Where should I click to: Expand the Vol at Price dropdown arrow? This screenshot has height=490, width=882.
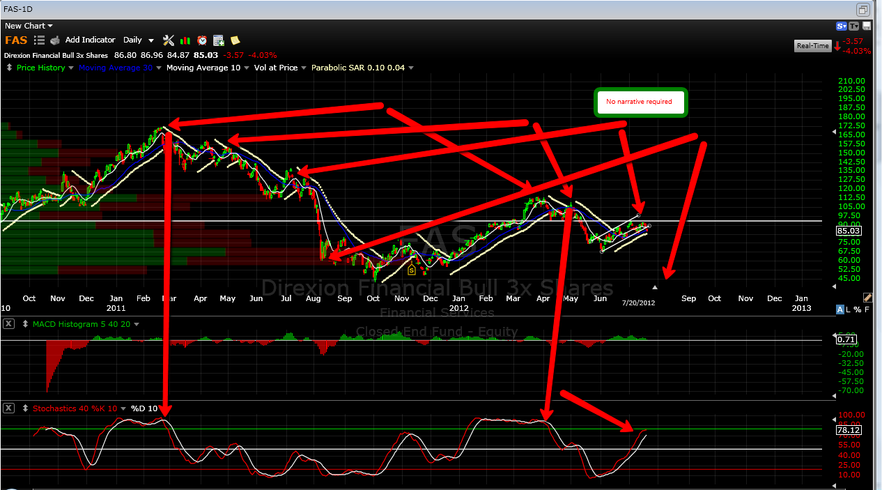[304, 68]
